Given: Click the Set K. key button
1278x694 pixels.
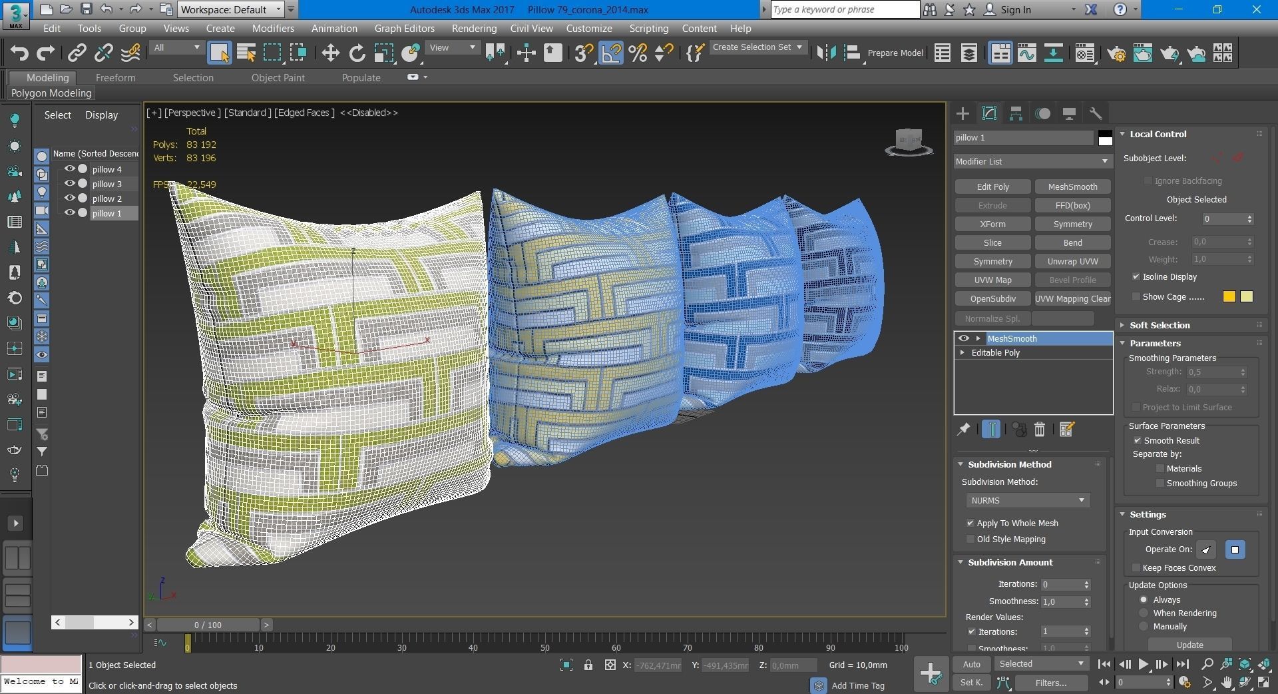Looking at the screenshot, I should pyautogui.click(x=971, y=683).
